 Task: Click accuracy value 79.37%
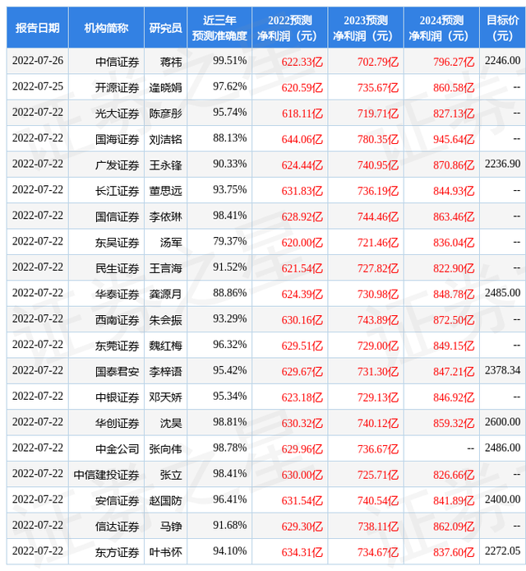coord(230,241)
